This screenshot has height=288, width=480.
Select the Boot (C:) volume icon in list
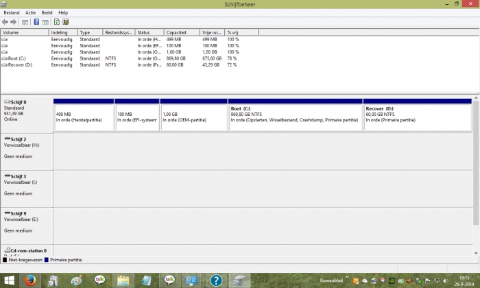(5, 58)
